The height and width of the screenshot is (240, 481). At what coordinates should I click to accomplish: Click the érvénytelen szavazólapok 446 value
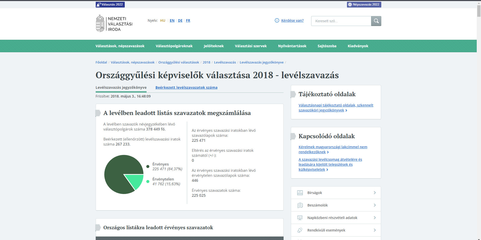pyautogui.click(x=195, y=180)
